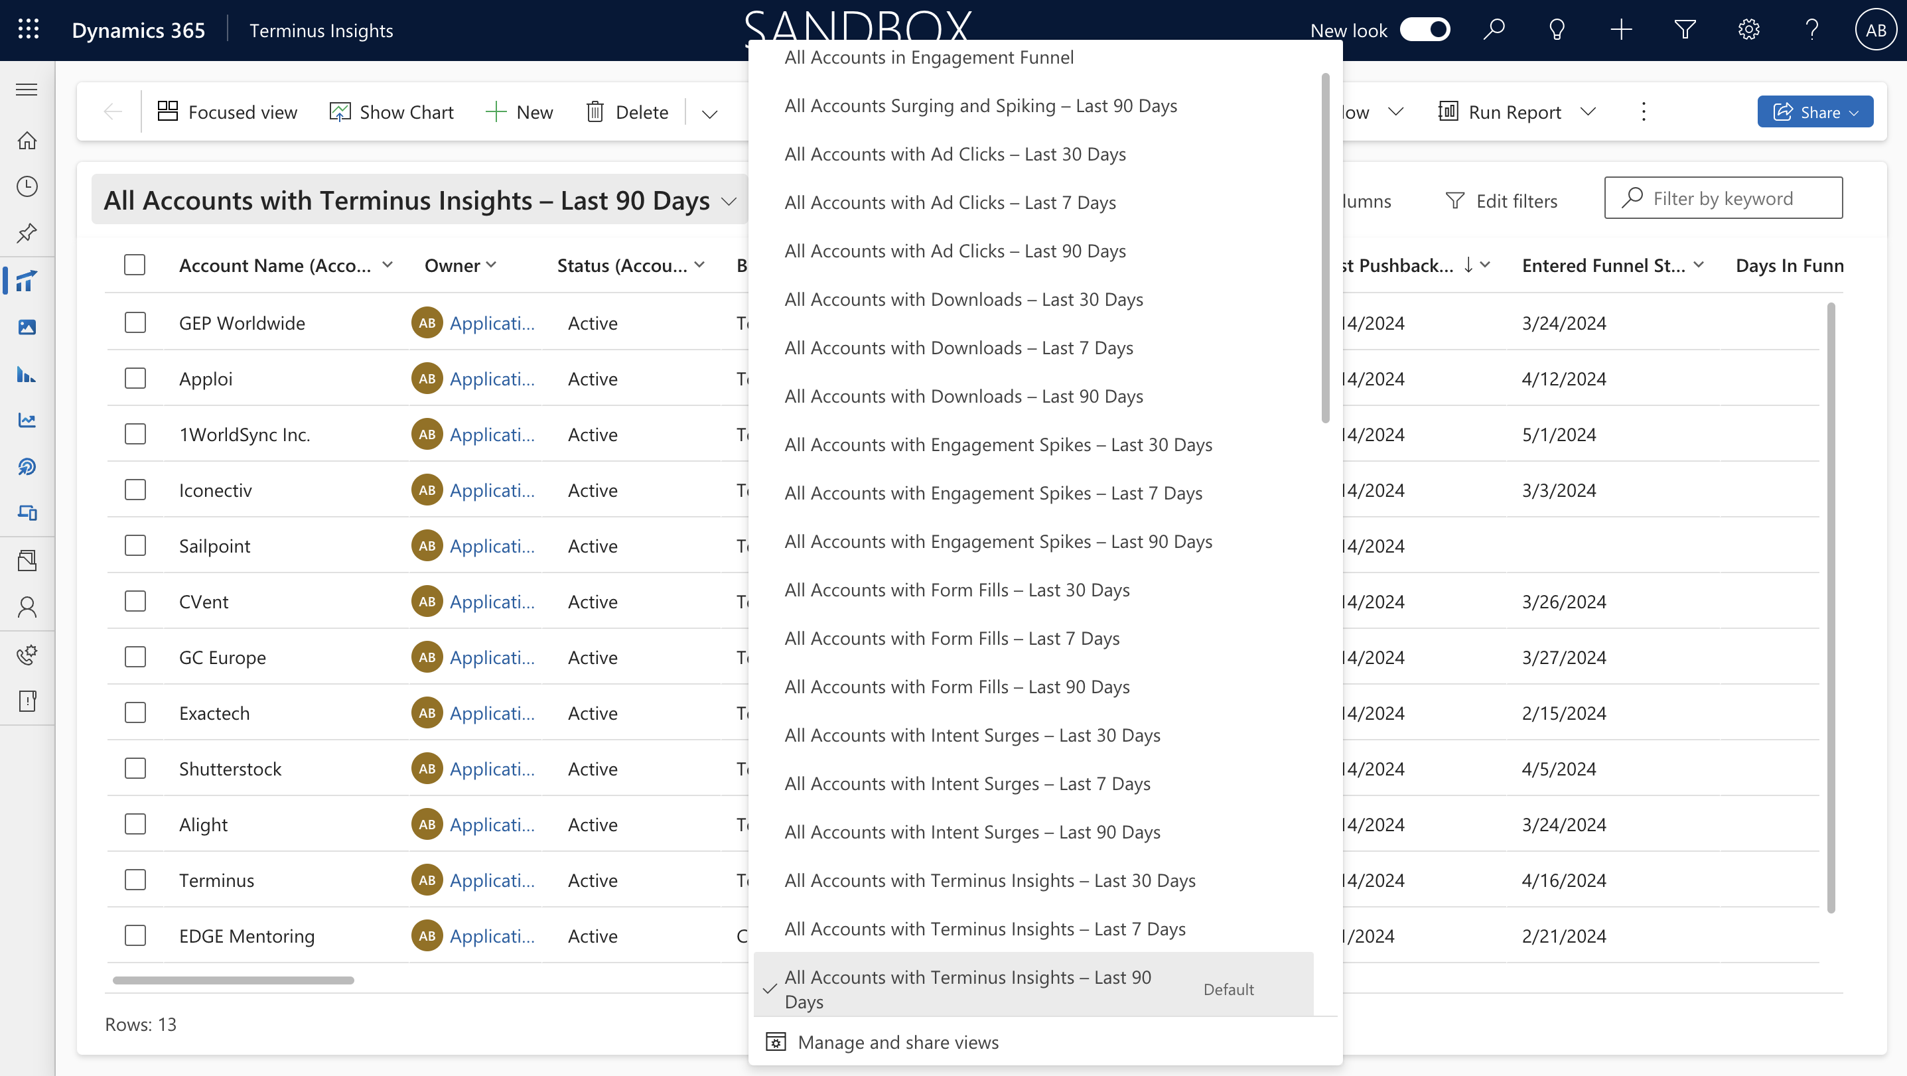
Task: Open the advanced find funnel icon
Action: (1685, 30)
